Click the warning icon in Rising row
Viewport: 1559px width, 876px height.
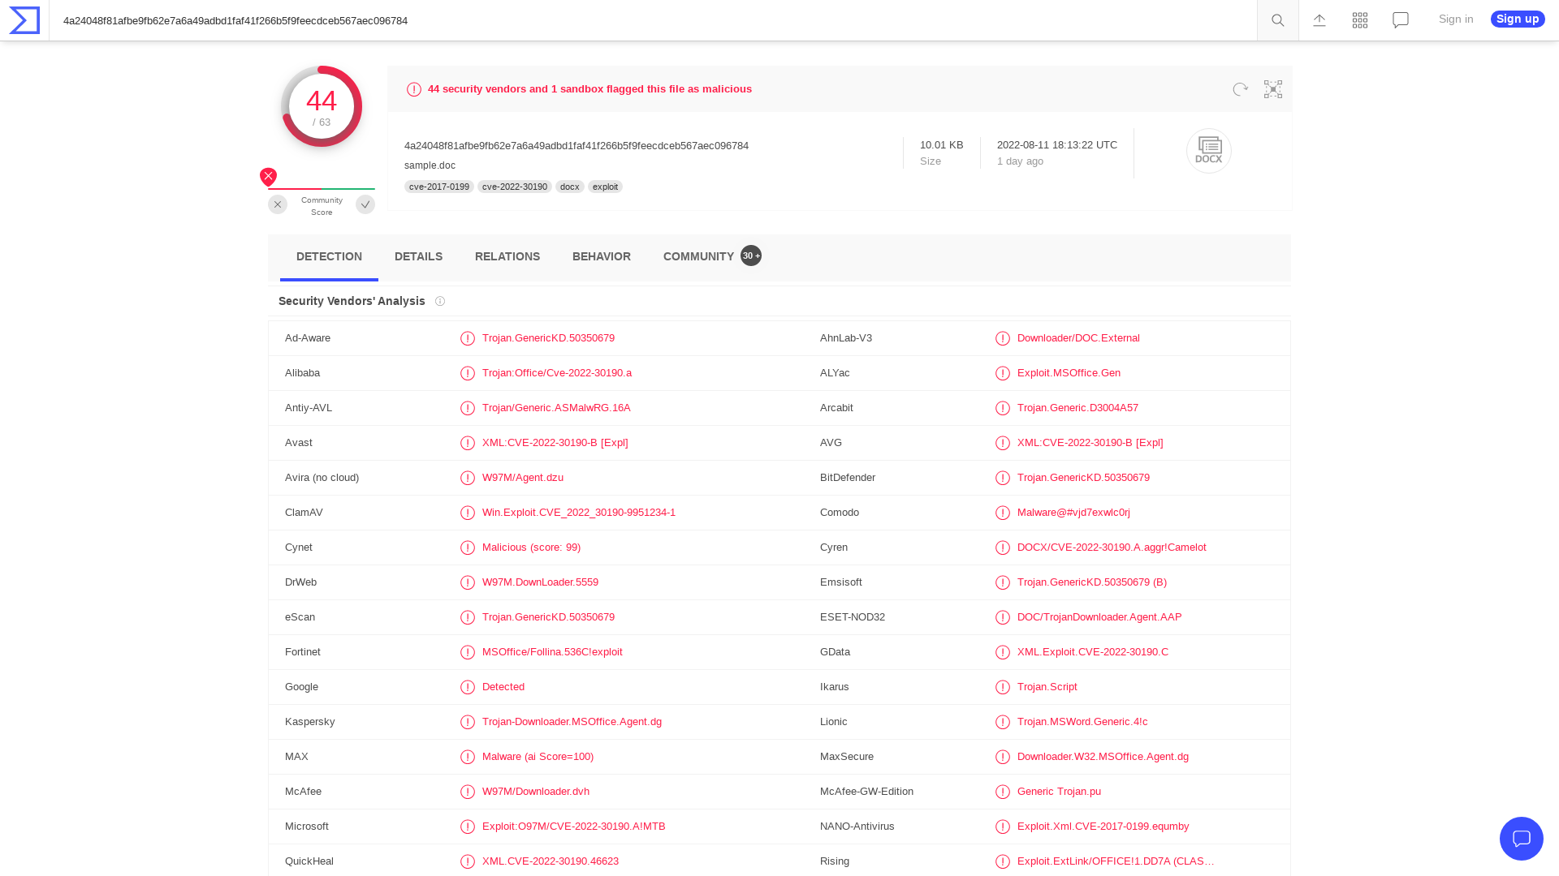(1003, 861)
